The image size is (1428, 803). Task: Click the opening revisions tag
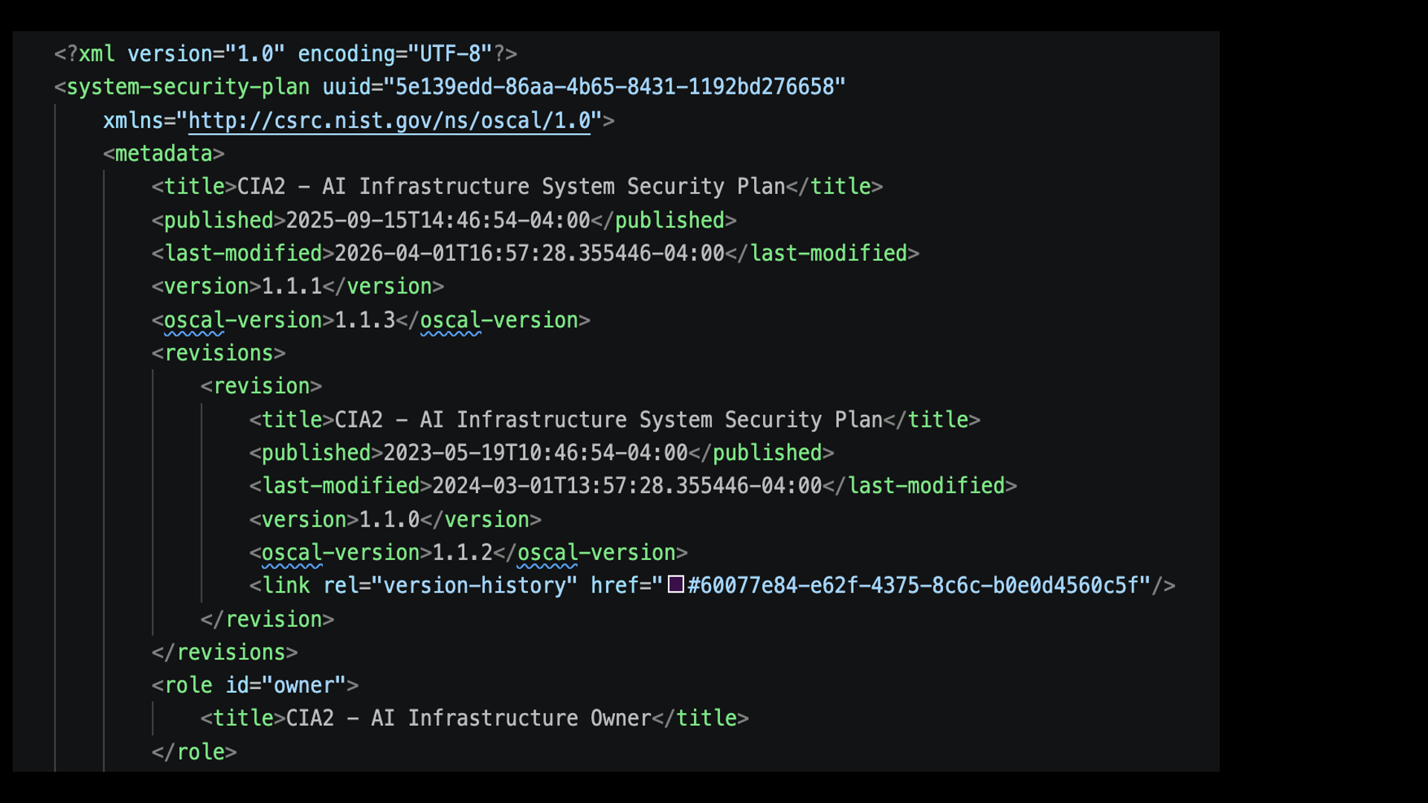pos(219,353)
